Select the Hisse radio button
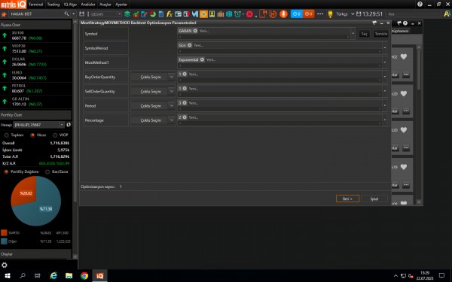The height and width of the screenshot is (282, 452). click(x=32, y=135)
